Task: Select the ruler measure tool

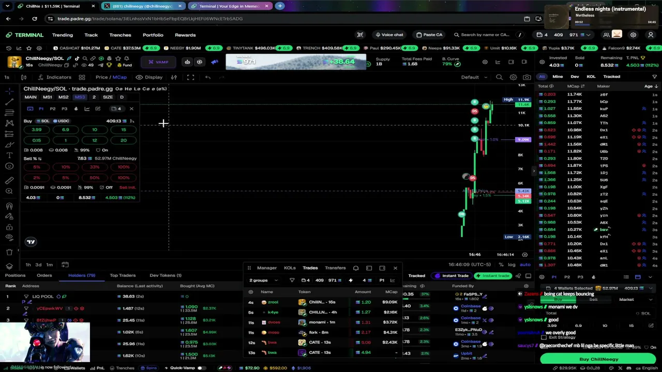Action: 9,180
